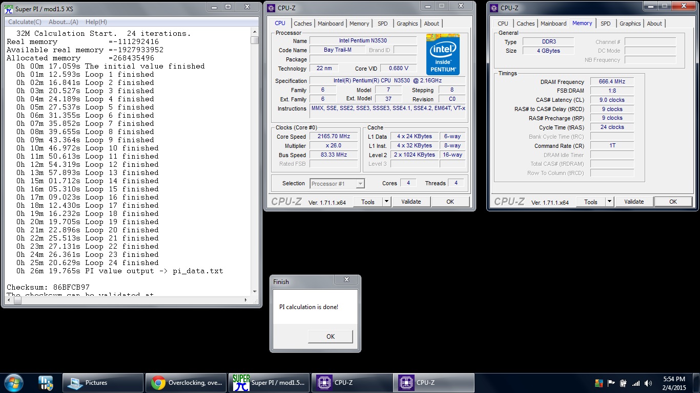Expand Tools dropdown arrow in Memory window
This screenshot has height=393, width=700.
(x=609, y=202)
